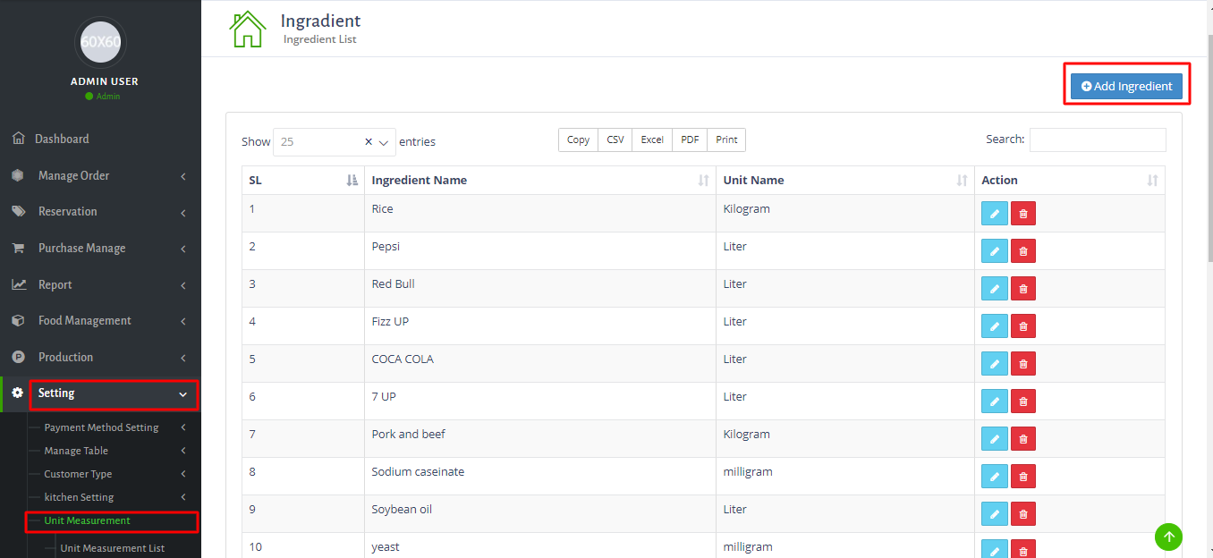Export the table as CSV
This screenshot has width=1213, height=558.
tap(615, 139)
